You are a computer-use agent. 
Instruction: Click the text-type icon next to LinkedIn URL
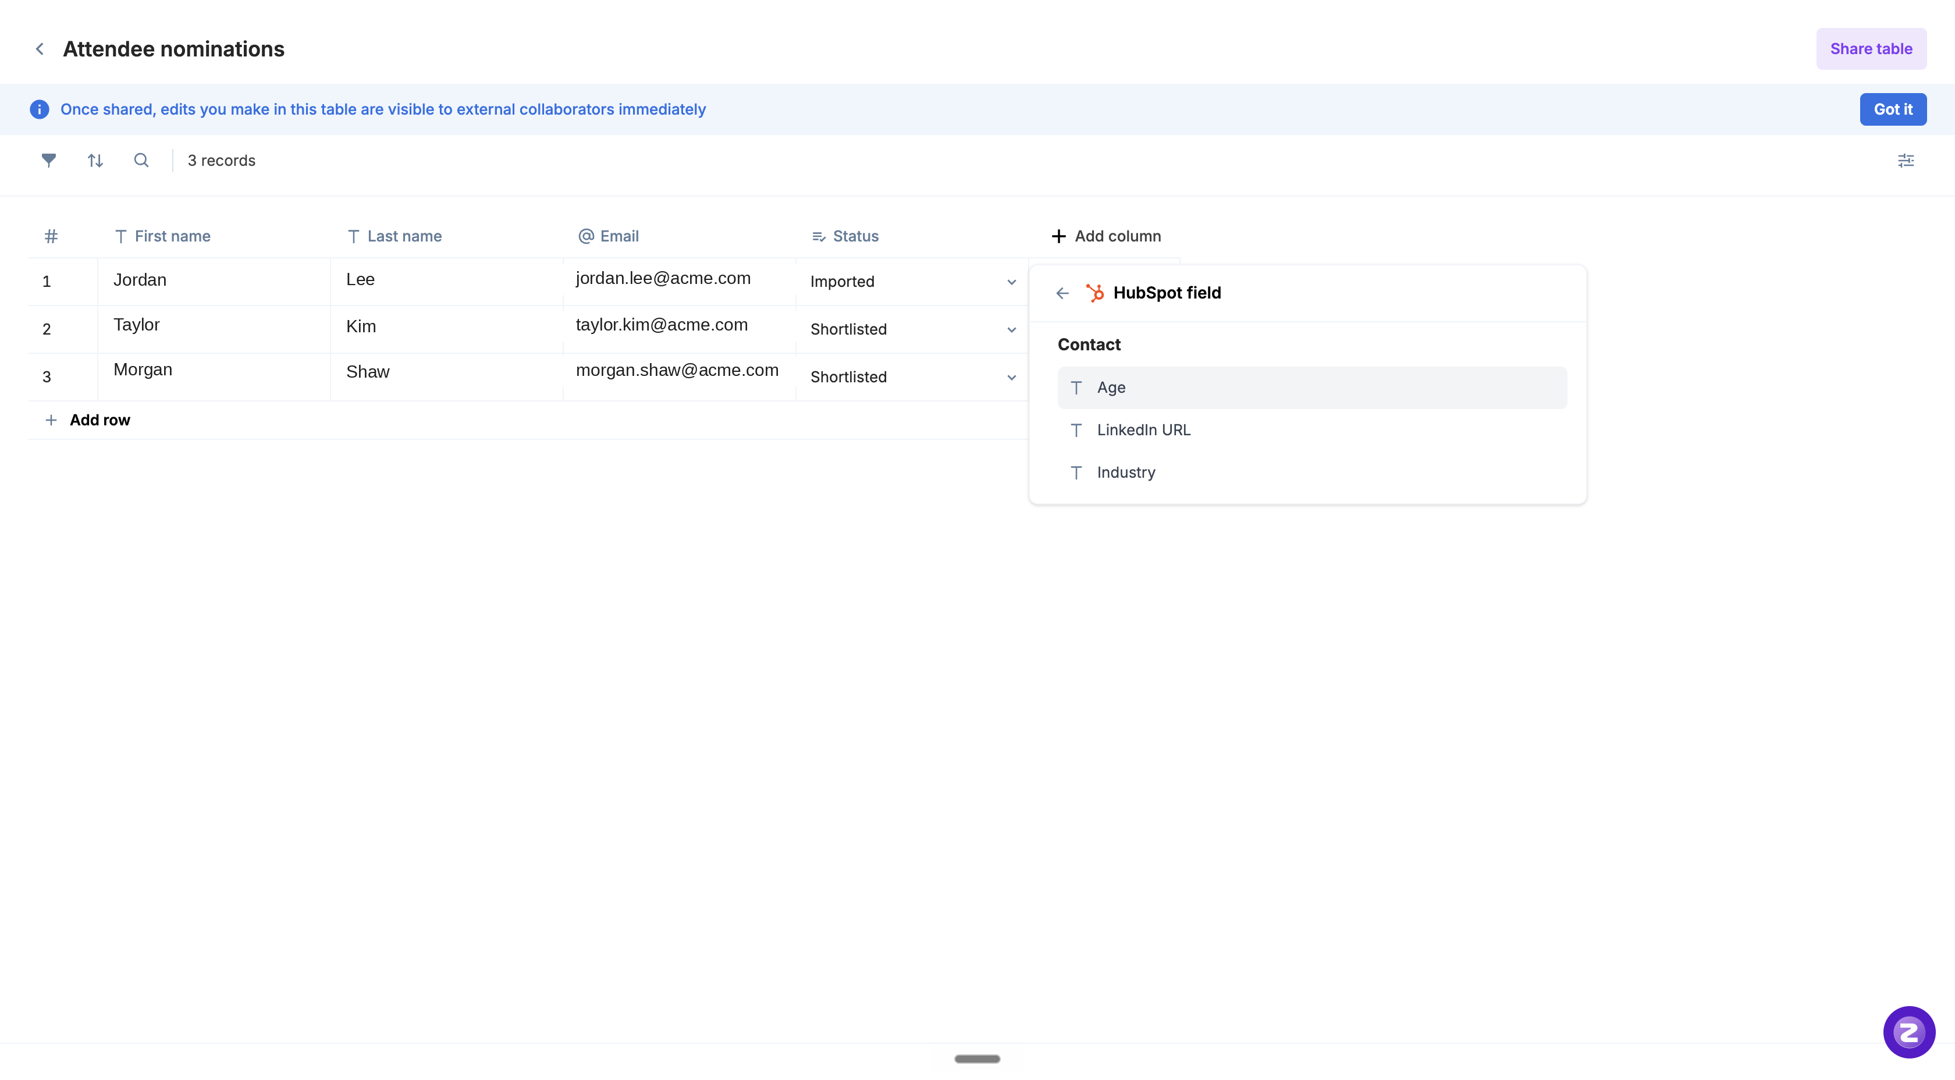tap(1076, 431)
